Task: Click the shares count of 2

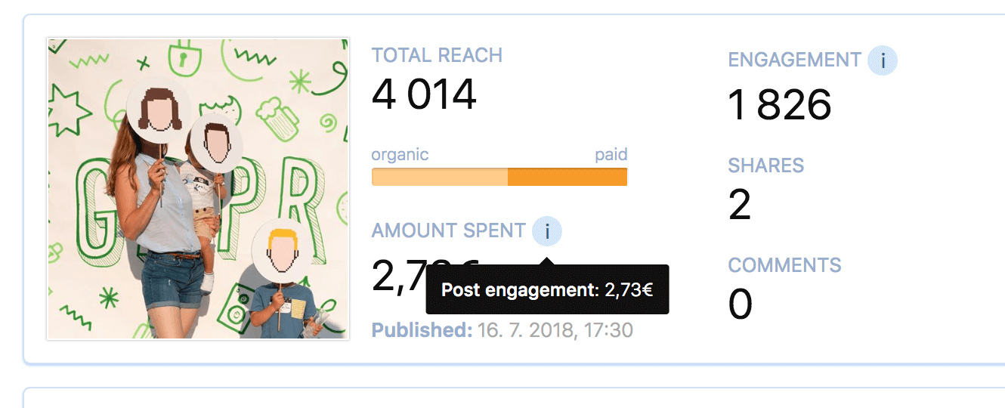Action: 740,205
